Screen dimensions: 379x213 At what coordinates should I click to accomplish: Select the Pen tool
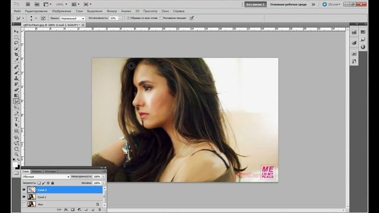point(16,114)
